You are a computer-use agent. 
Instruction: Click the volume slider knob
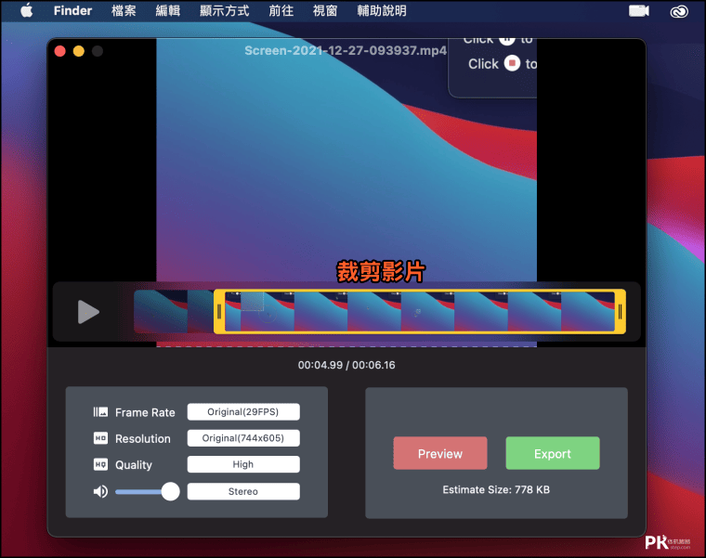(170, 491)
